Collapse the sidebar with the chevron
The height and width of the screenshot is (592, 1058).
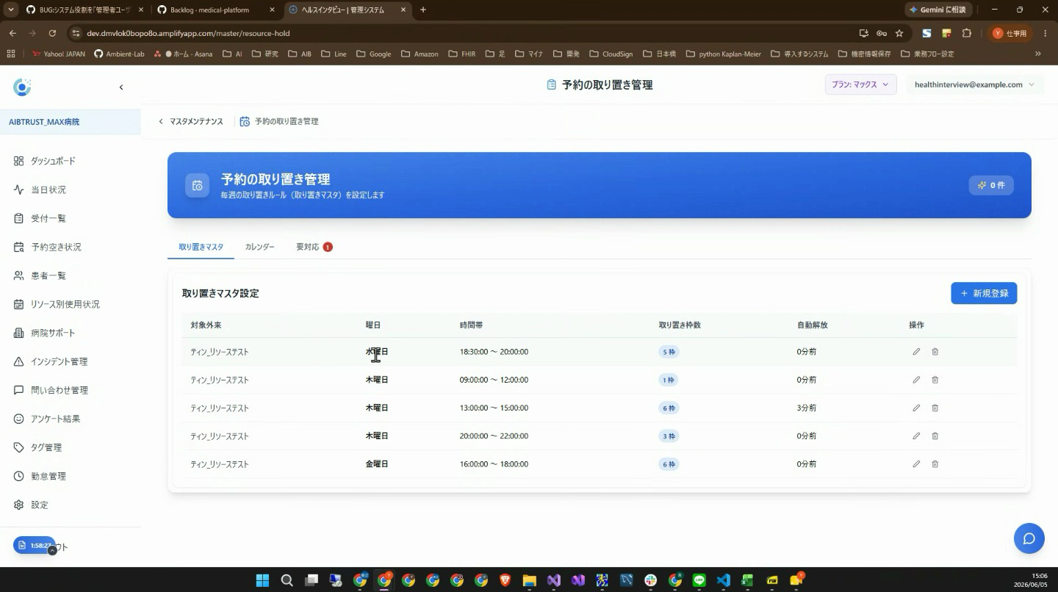pos(121,87)
